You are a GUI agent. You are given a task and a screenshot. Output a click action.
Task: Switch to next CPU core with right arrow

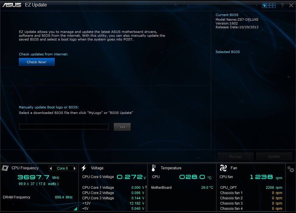pyautogui.click(x=75, y=168)
